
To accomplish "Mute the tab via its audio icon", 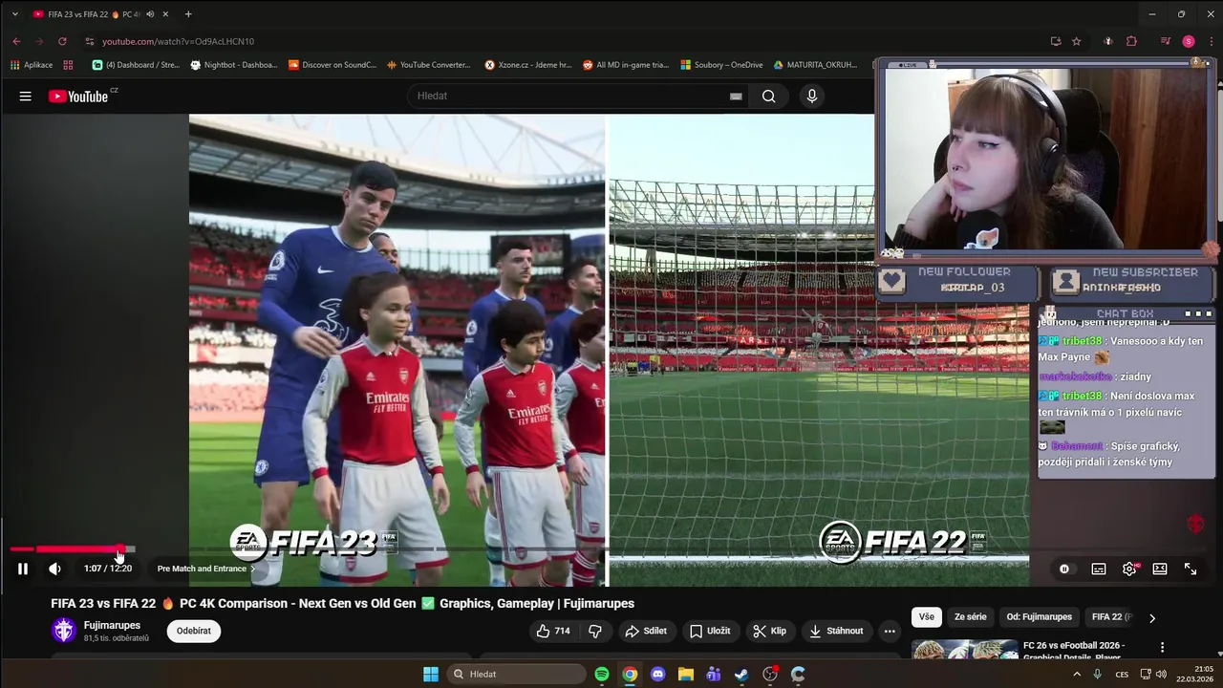I will coord(150,14).
